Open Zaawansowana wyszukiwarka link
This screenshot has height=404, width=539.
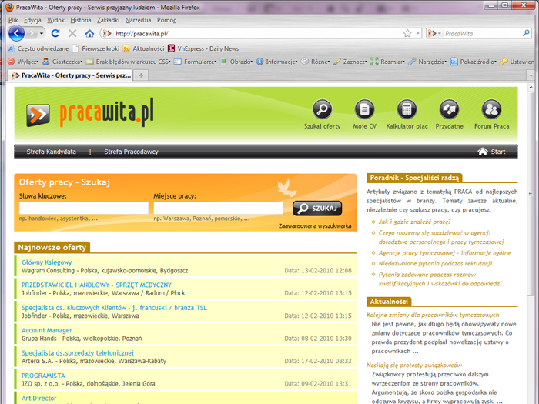coord(315,226)
